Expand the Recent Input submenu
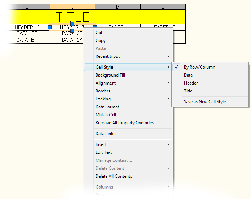 pos(107,56)
